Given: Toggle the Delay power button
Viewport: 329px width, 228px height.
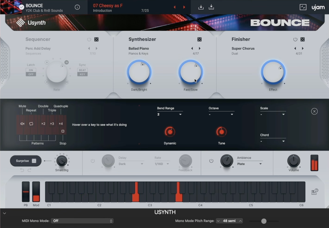Looking at the screenshot, I should (93, 161).
